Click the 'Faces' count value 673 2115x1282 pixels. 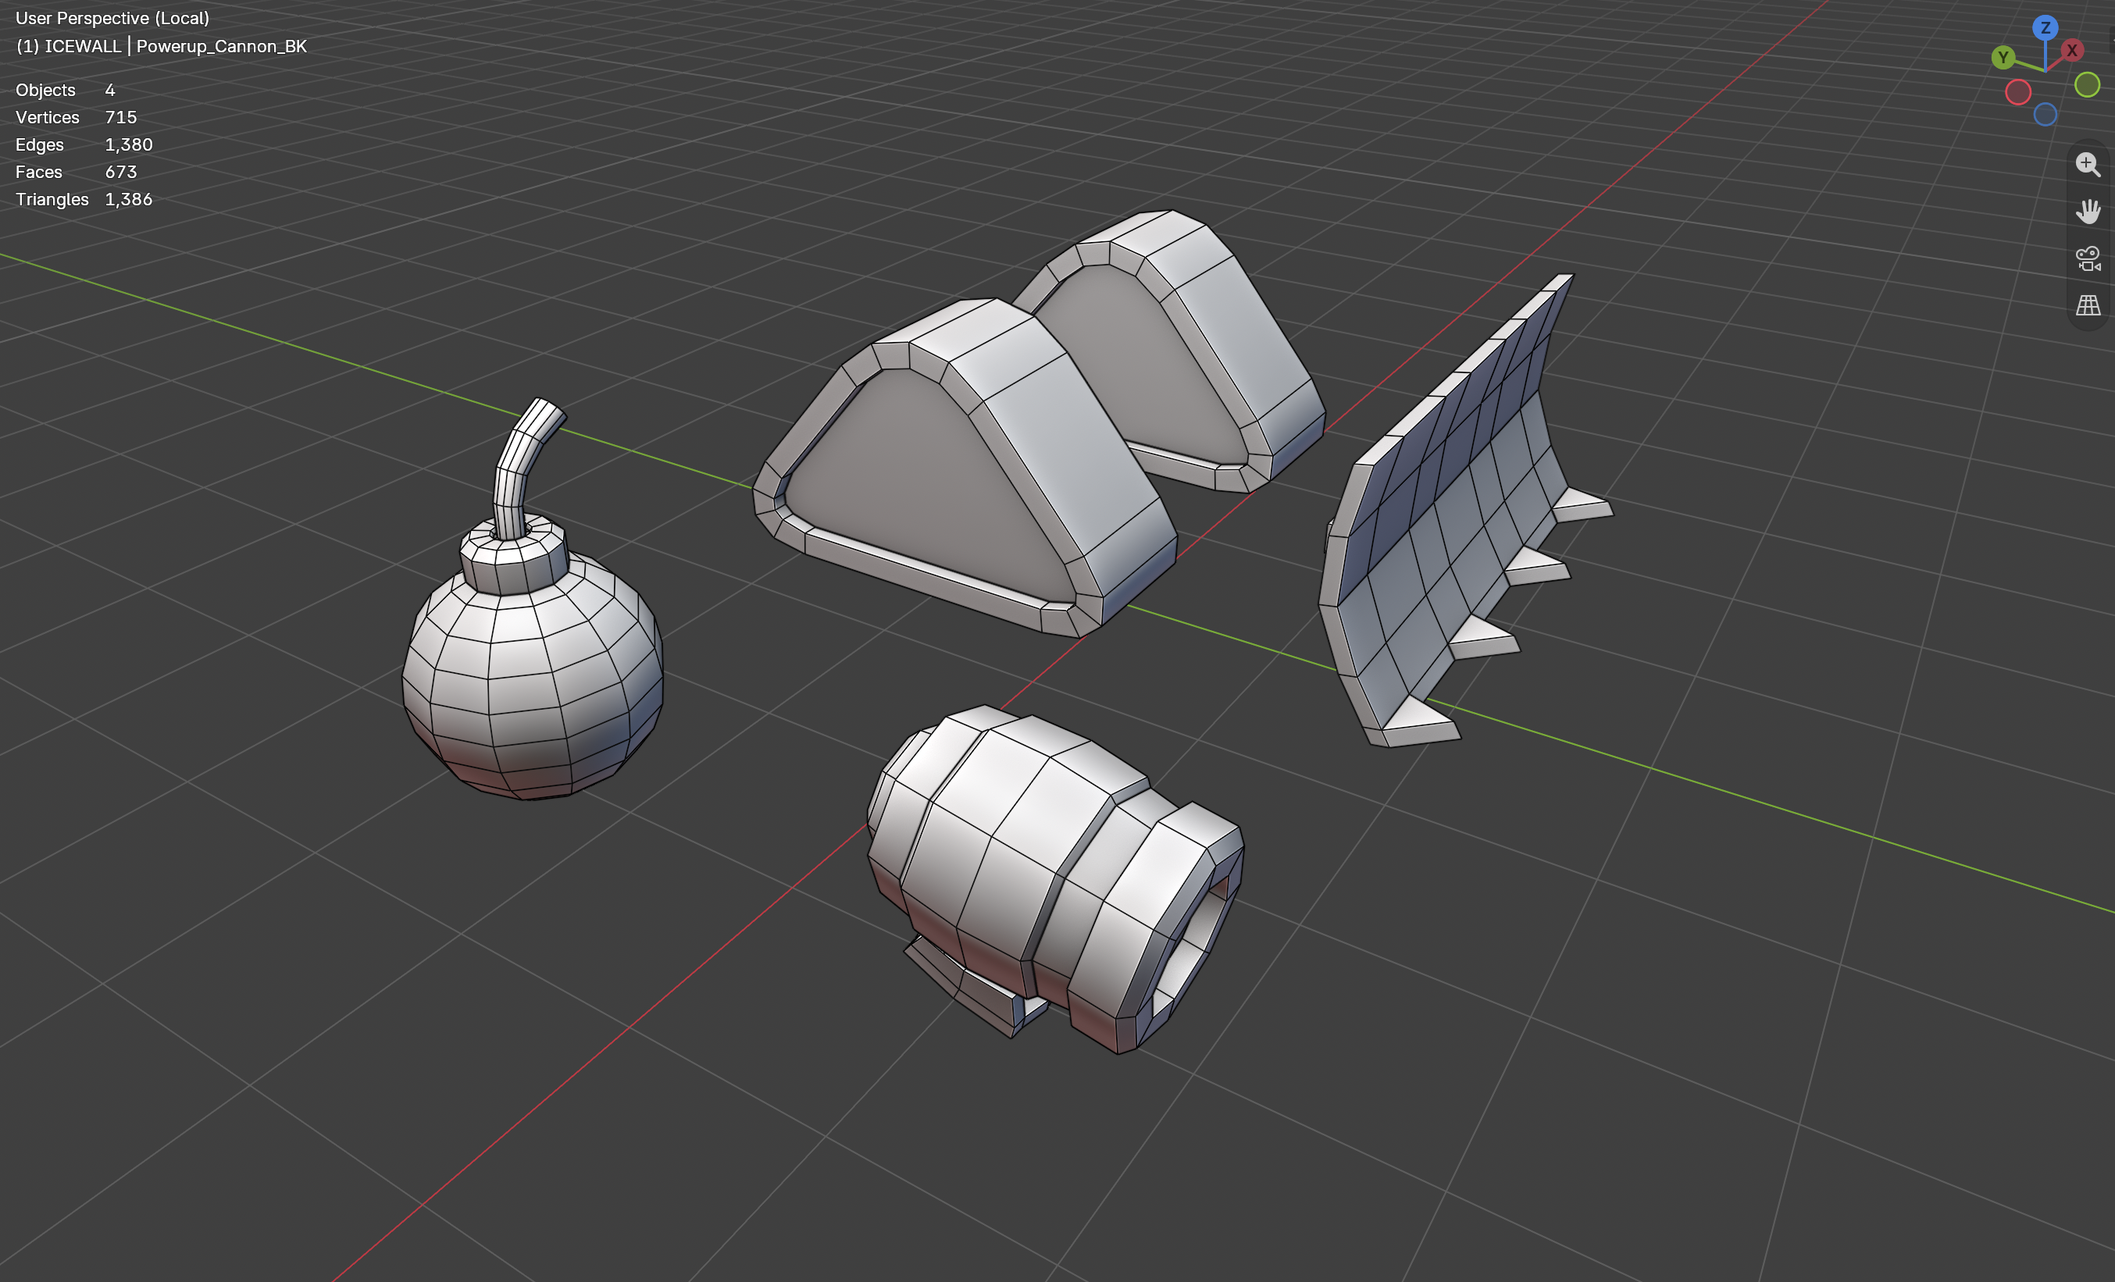click(121, 173)
